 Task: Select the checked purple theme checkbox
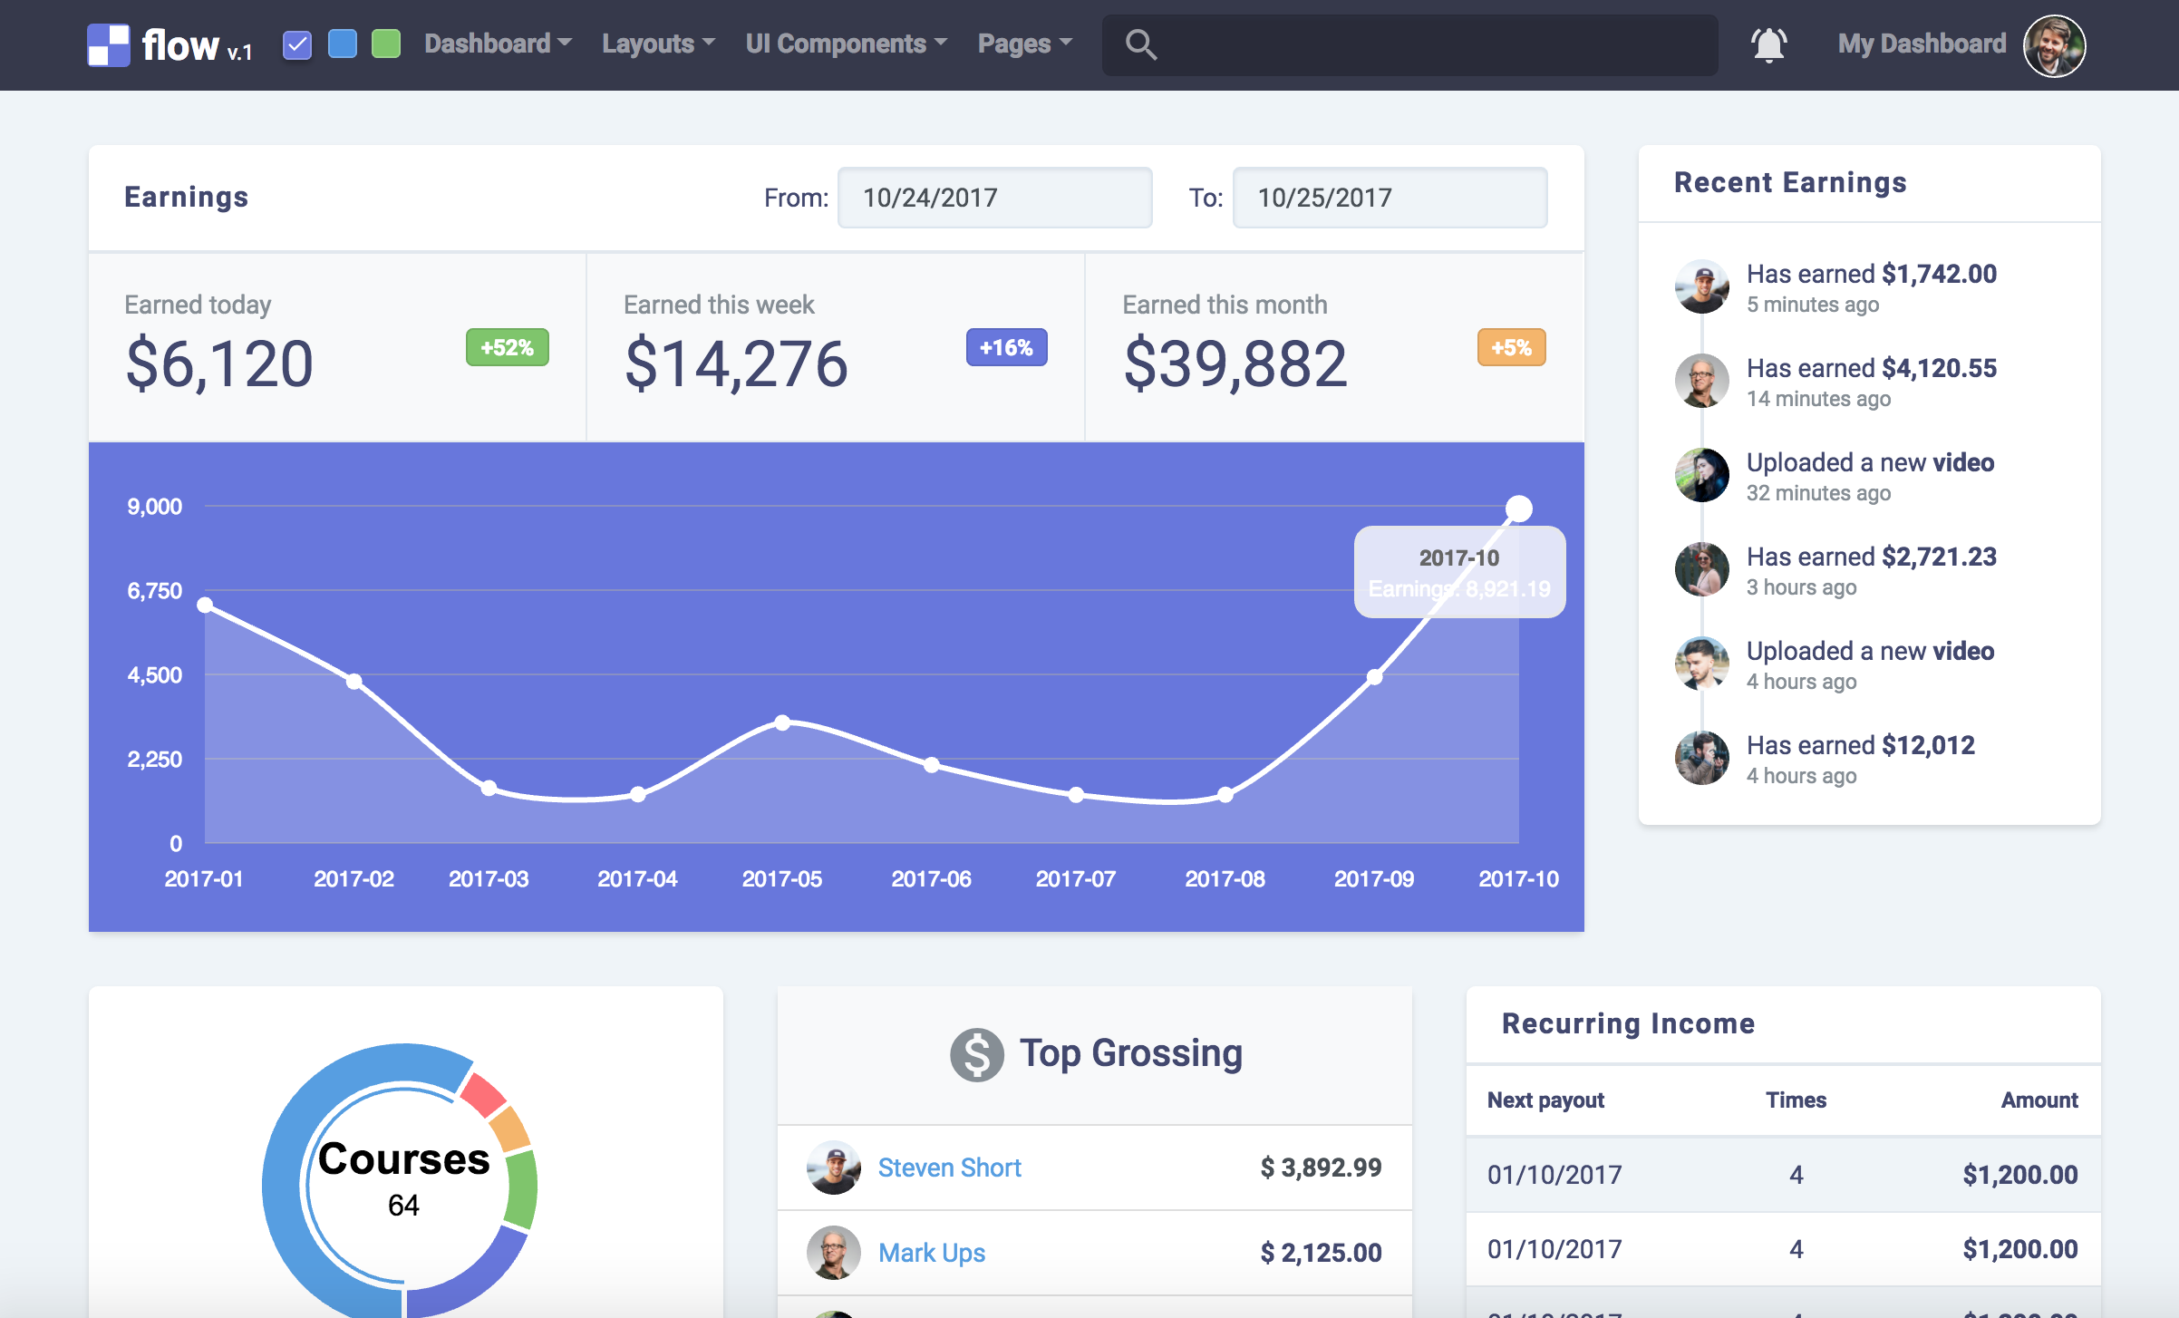[x=297, y=44]
